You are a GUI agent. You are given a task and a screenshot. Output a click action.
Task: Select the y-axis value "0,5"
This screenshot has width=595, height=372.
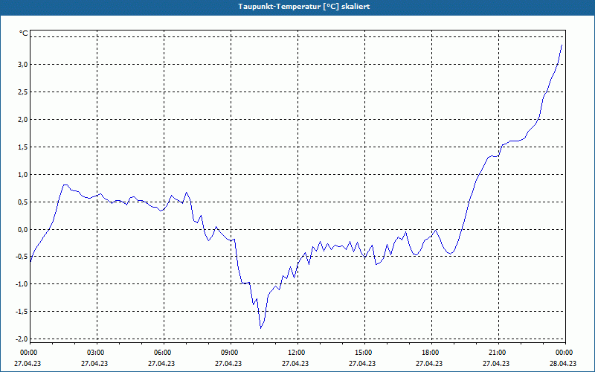tap(24, 202)
